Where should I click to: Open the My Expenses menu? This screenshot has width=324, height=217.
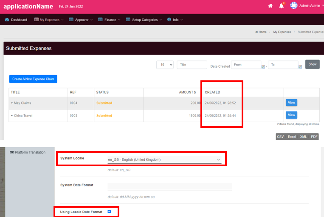coord(49,19)
